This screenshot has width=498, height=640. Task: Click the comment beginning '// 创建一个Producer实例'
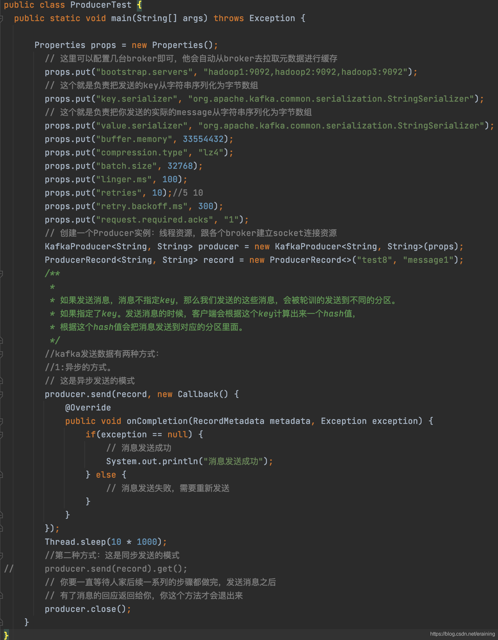[x=191, y=233]
